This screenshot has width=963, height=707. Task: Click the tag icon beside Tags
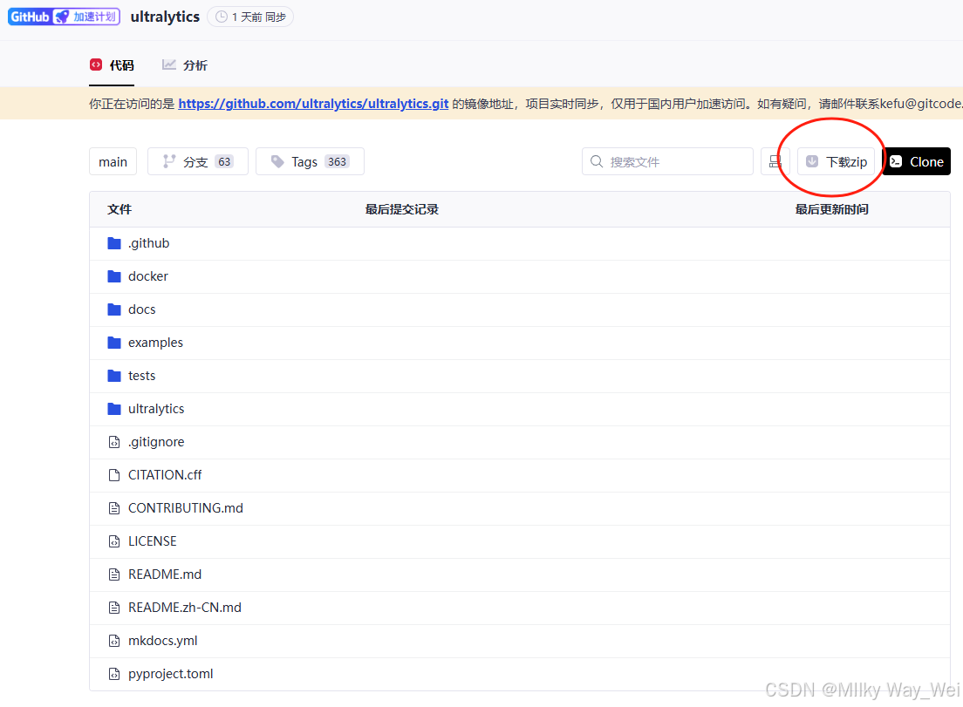pyautogui.click(x=277, y=161)
